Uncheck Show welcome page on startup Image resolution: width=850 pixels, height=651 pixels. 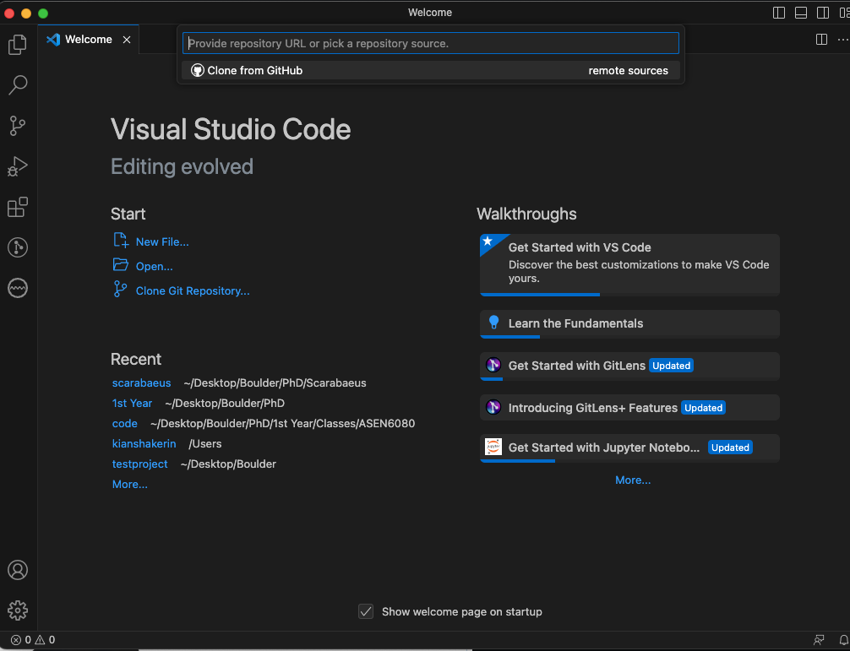366,611
